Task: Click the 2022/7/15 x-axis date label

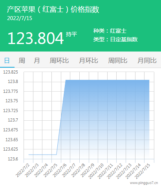Action: point(143,171)
